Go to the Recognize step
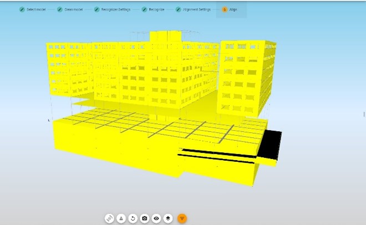366x225 pixels. pyautogui.click(x=153, y=9)
